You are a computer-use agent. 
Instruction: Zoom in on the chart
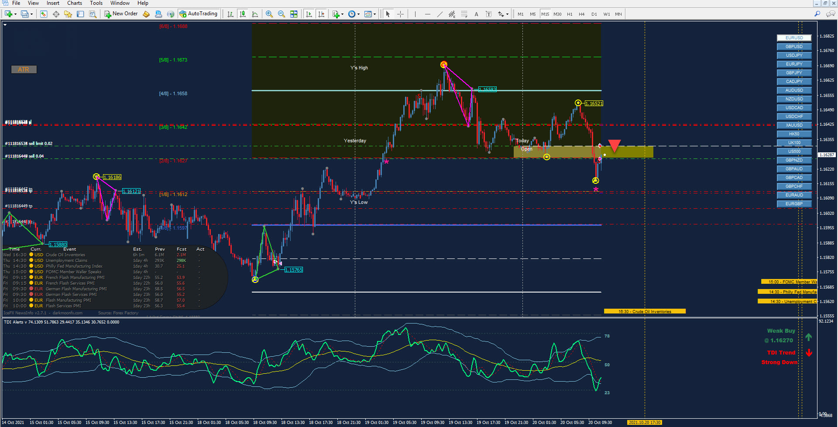(269, 14)
